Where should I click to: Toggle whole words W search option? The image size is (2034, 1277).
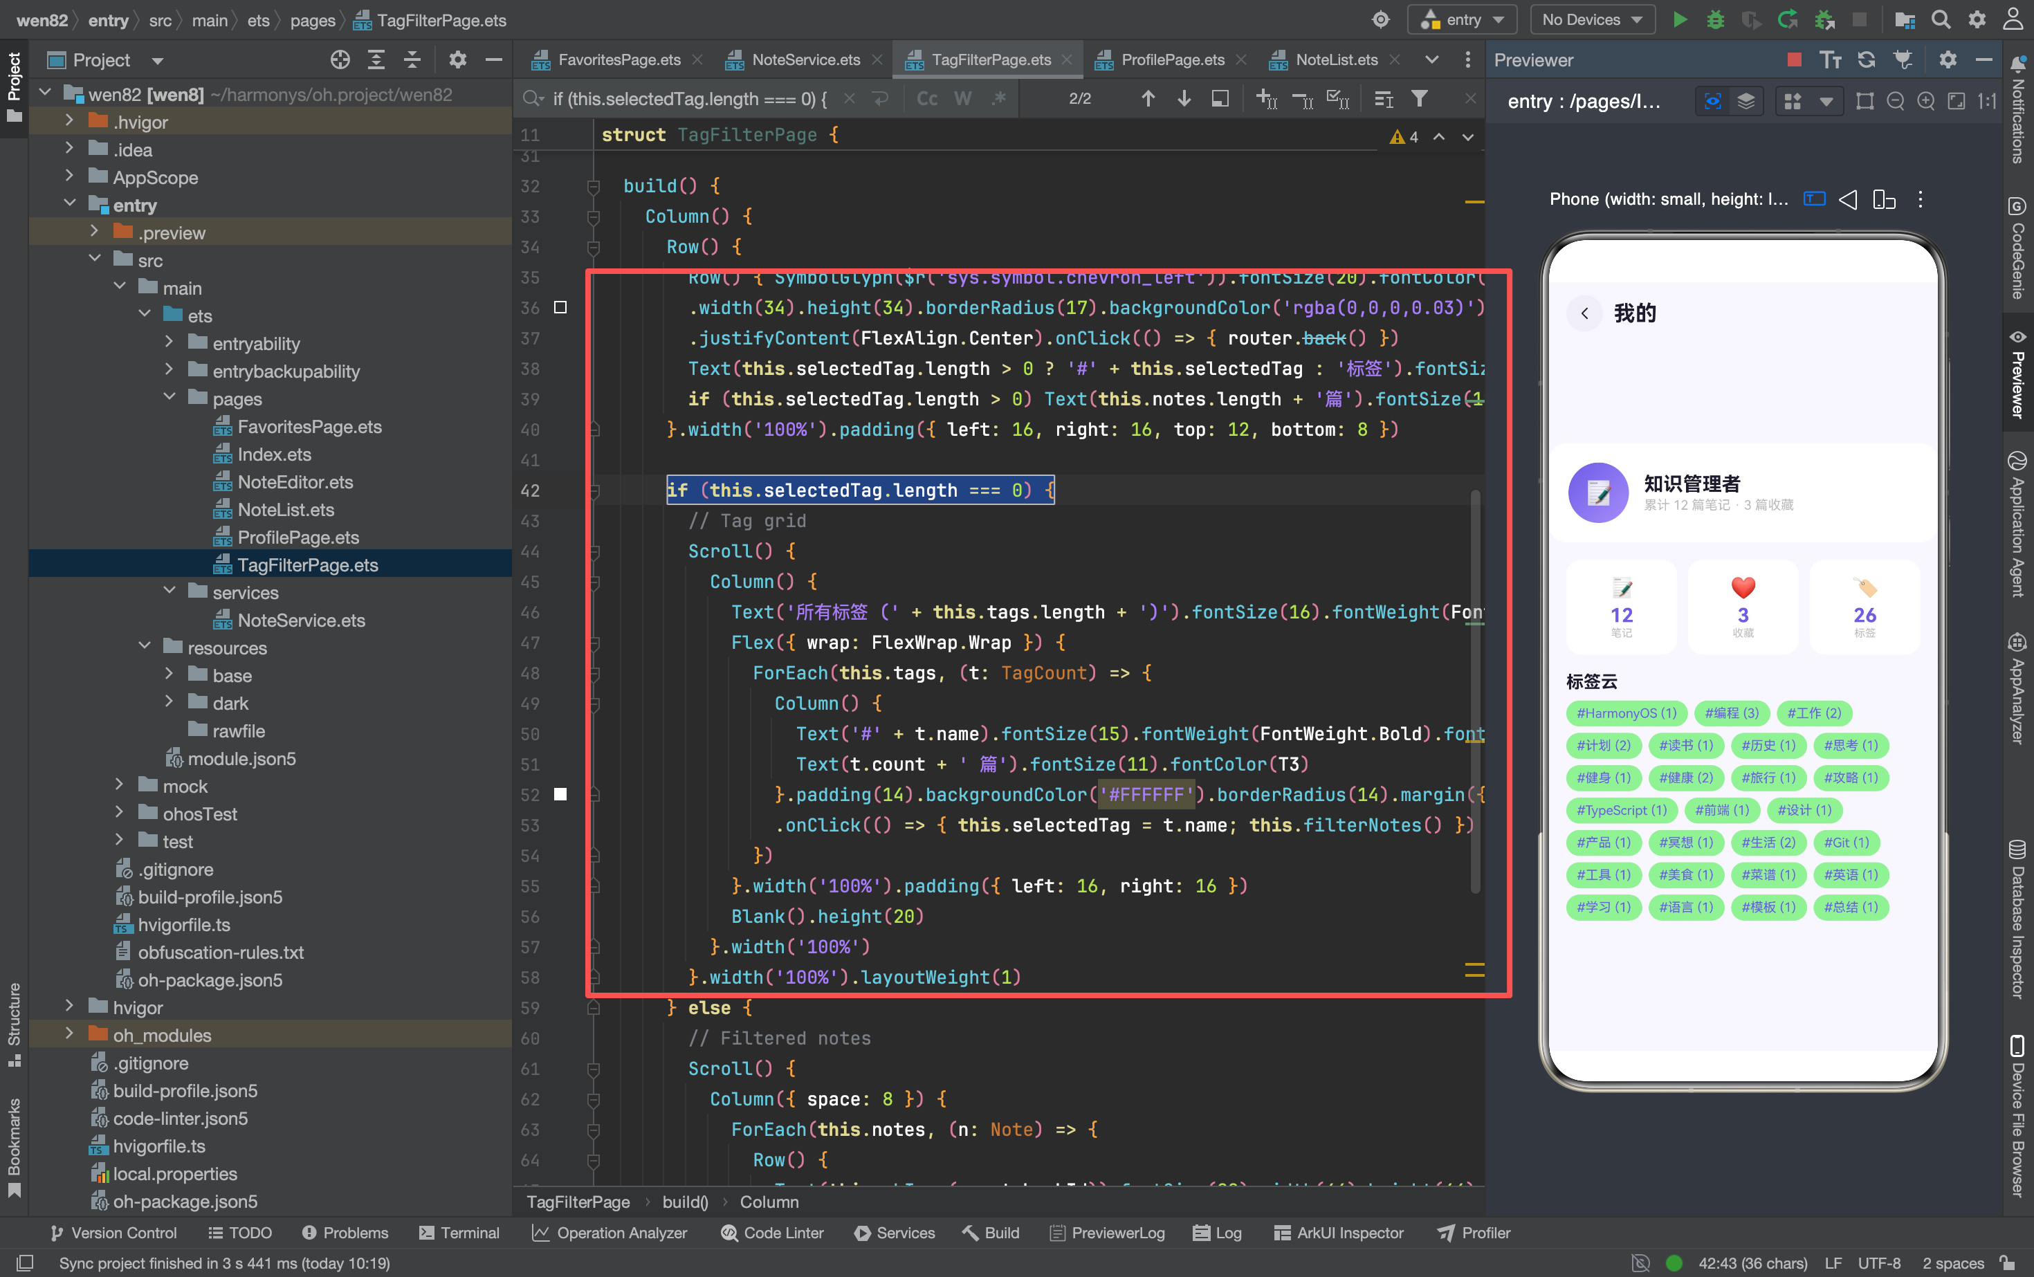[x=962, y=99]
